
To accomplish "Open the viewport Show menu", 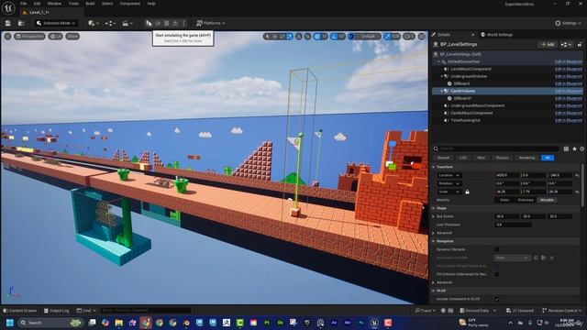I will click(x=72, y=37).
